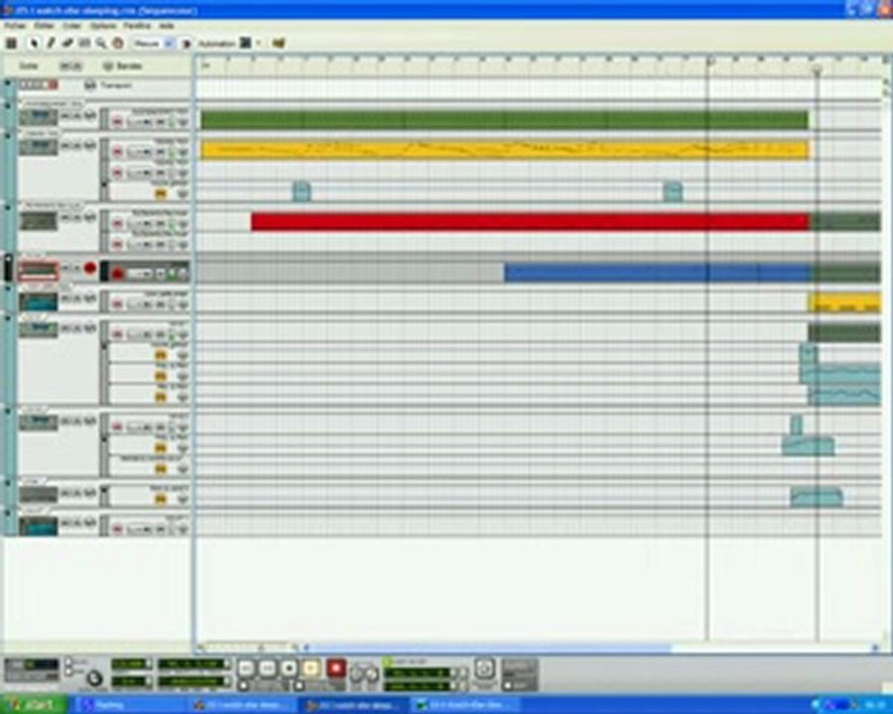The width and height of the screenshot is (893, 714).
Task: Toggle the loop on/off checkbox
Action: [x=387, y=661]
